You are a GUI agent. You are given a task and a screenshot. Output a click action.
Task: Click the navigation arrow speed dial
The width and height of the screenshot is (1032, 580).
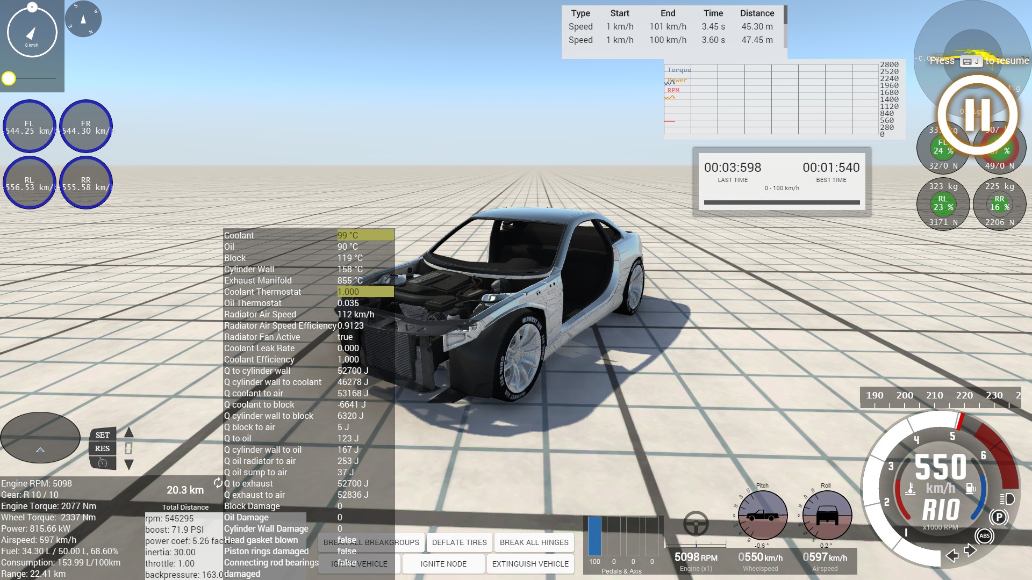pos(32,32)
